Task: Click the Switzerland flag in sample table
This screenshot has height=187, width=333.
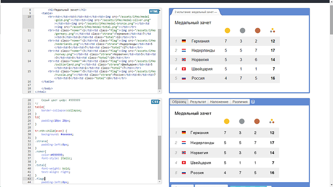Action: [184, 163]
